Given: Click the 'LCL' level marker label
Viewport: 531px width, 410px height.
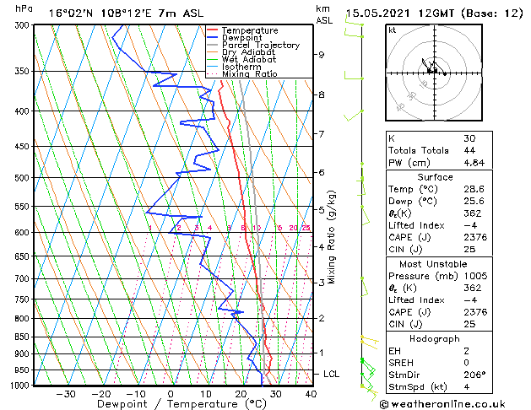Looking at the screenshot, I should coord(331,374).
